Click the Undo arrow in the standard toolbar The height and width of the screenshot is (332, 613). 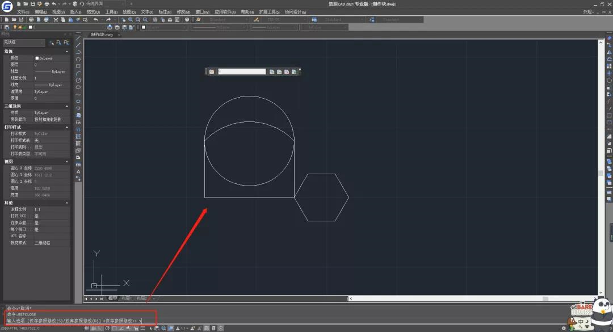[95, 19]
